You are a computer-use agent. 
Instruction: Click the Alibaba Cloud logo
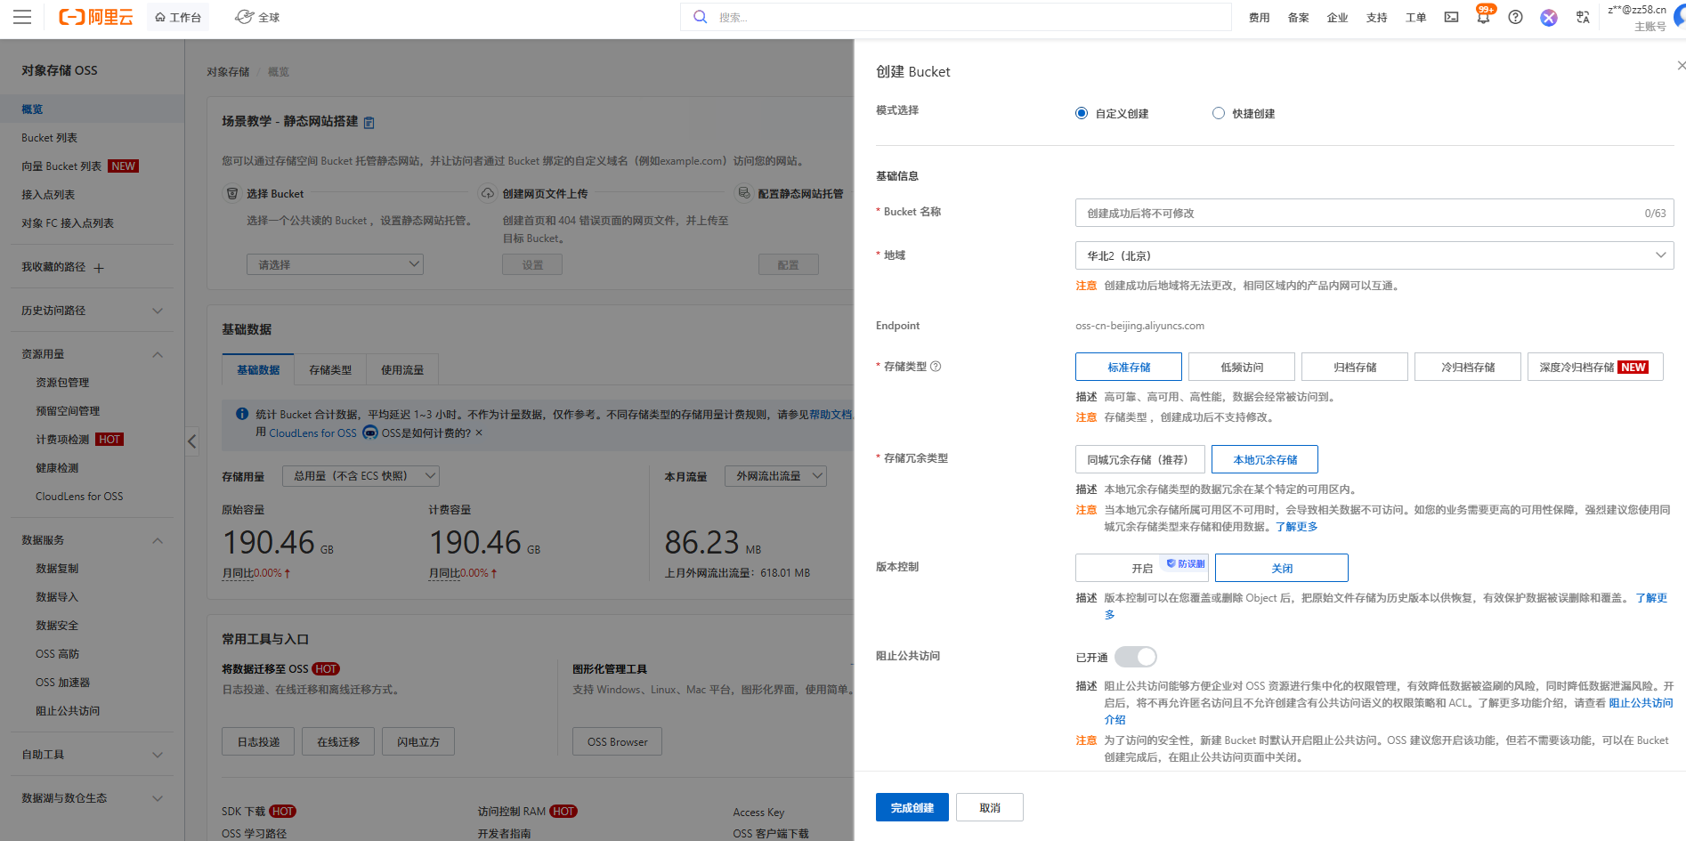pyautogui.click(x=95, y=17)
